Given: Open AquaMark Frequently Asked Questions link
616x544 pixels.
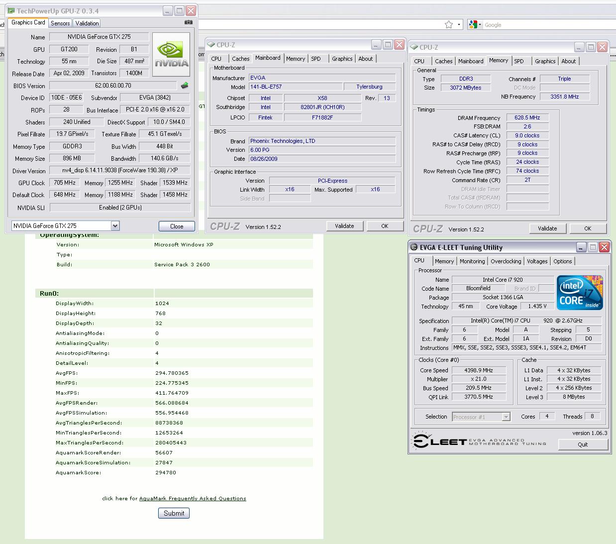Looking at the screenshot, I should click(193, 498).
